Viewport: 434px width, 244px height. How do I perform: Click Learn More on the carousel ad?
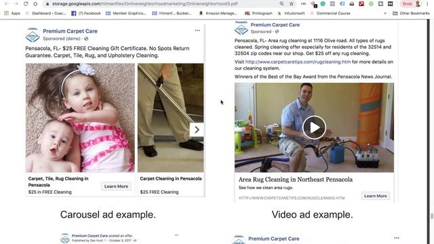click(x=116, y=186)
